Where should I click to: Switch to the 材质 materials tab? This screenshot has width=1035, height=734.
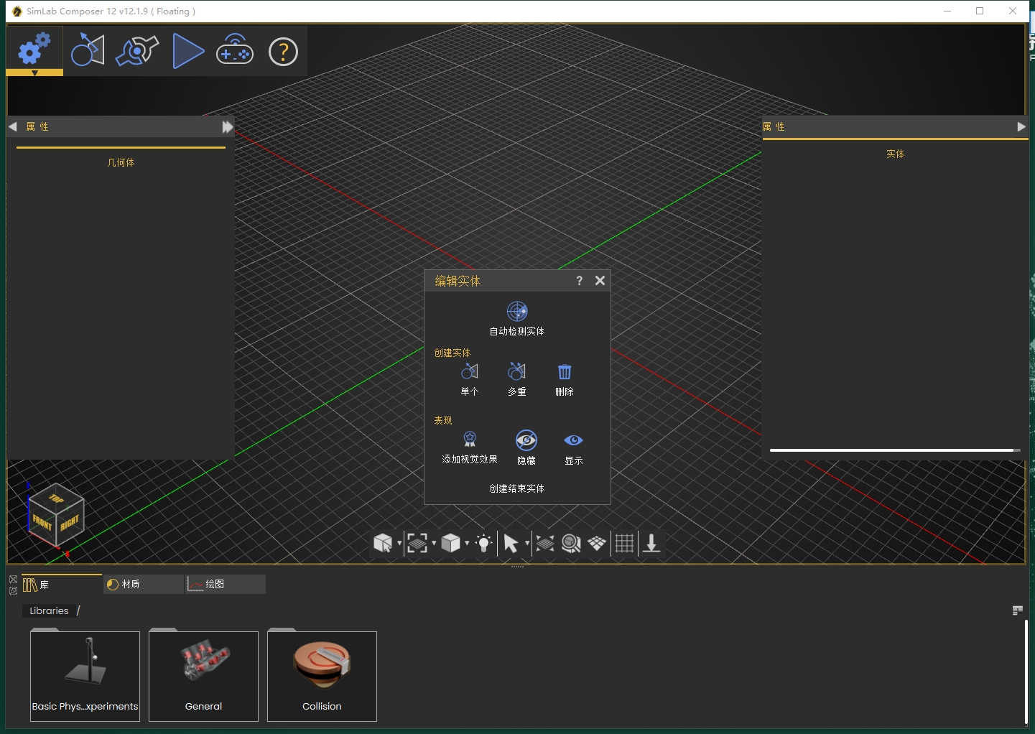[144, 585]
